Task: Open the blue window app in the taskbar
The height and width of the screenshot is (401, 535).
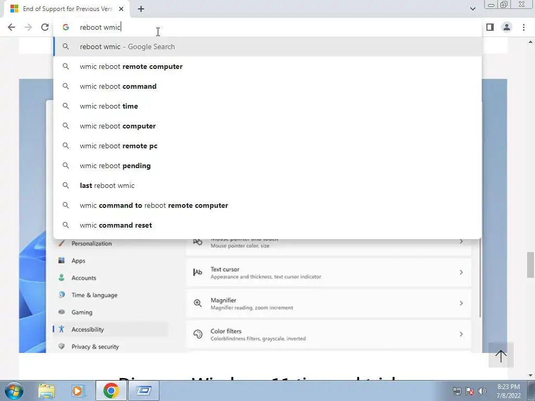Action: click(144, 391)
